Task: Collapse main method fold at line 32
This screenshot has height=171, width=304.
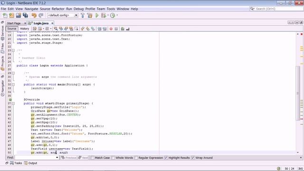Action: [13, 85]
